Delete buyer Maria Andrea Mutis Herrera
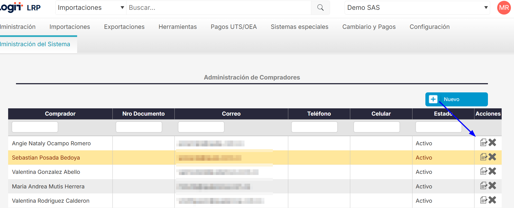The image size is (514, 208). tap(492, 186)
